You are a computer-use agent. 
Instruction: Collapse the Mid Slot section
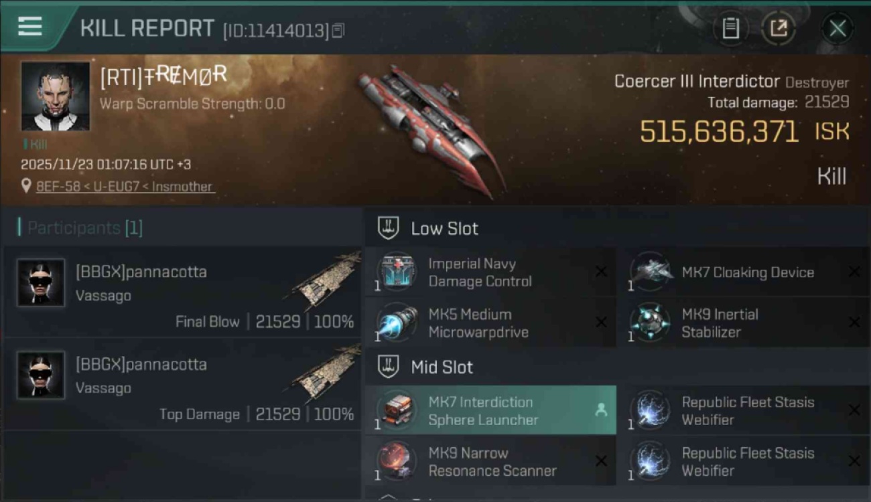point(617,367)
